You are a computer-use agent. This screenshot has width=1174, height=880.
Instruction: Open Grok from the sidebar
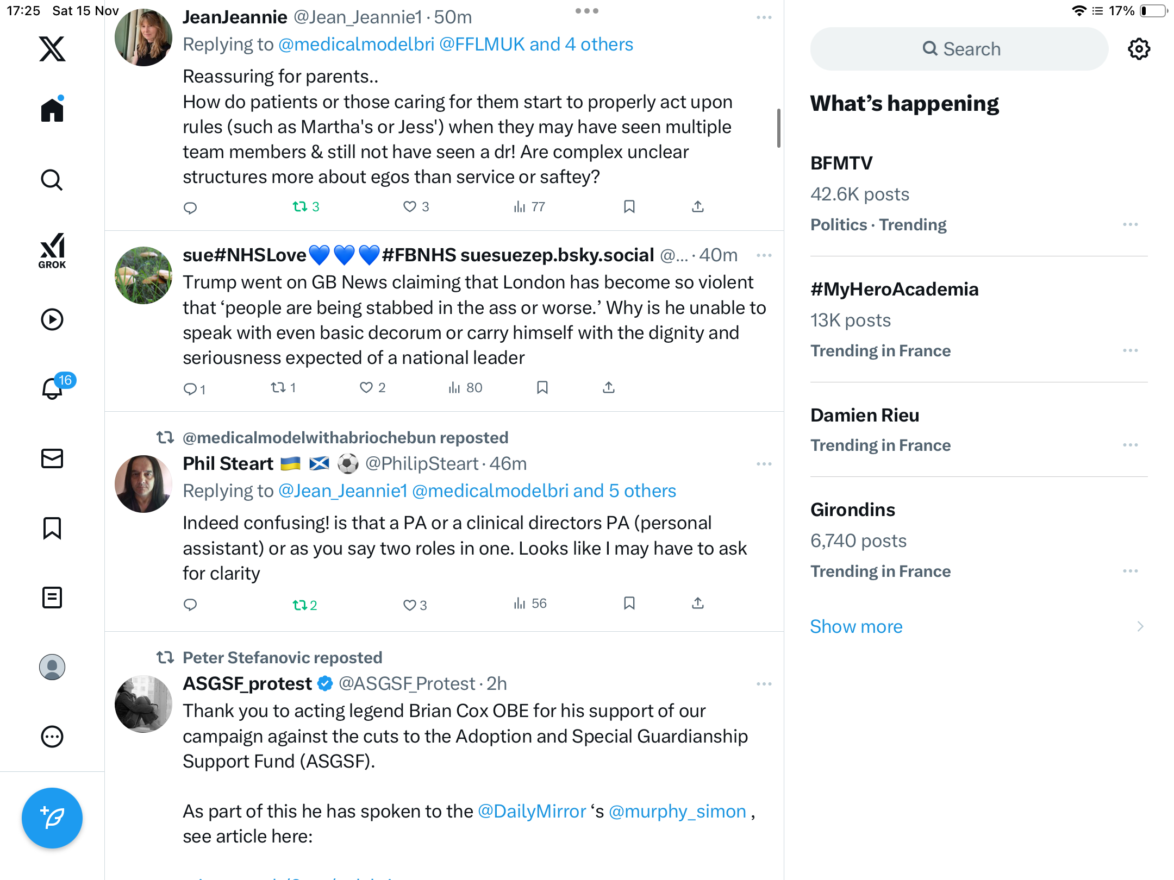(52, 251)
